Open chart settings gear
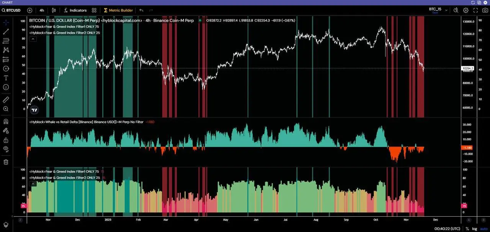 pos(466,10)
